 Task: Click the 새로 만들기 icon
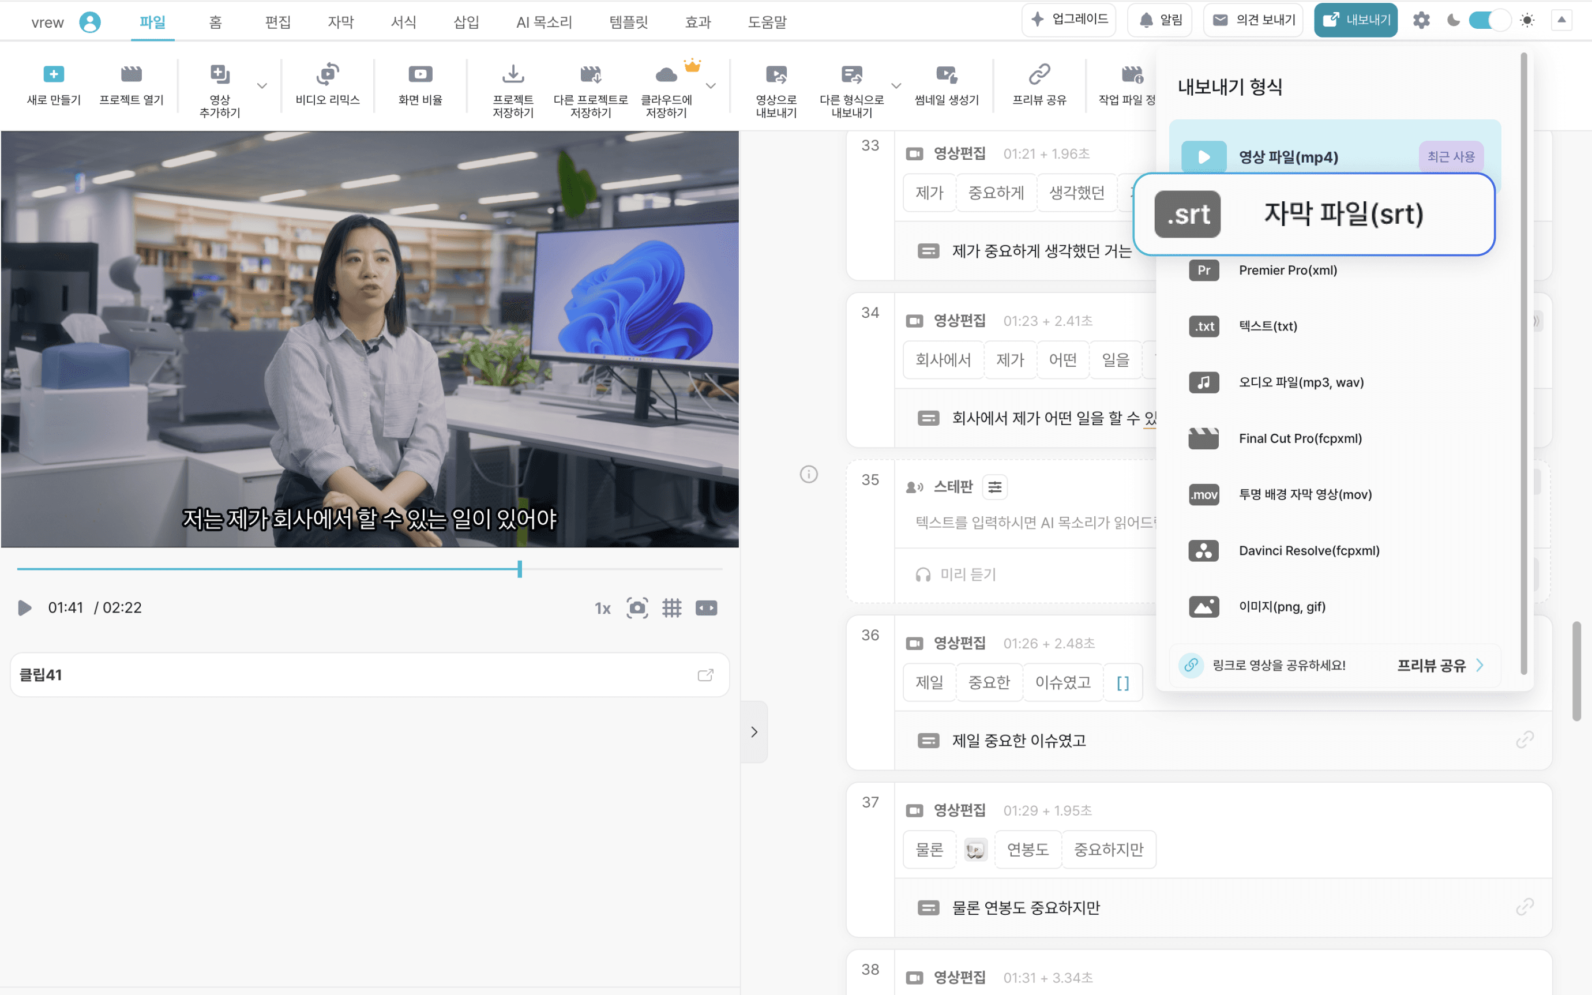click(53, 74)
